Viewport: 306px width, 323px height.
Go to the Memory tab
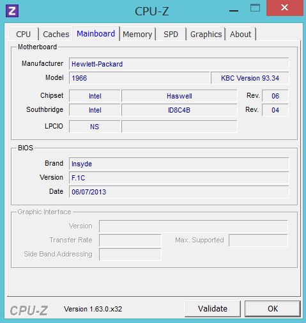137,35
